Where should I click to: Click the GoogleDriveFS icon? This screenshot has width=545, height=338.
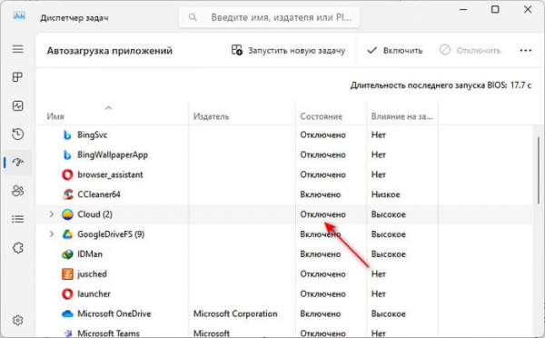[x=67, y=234]
